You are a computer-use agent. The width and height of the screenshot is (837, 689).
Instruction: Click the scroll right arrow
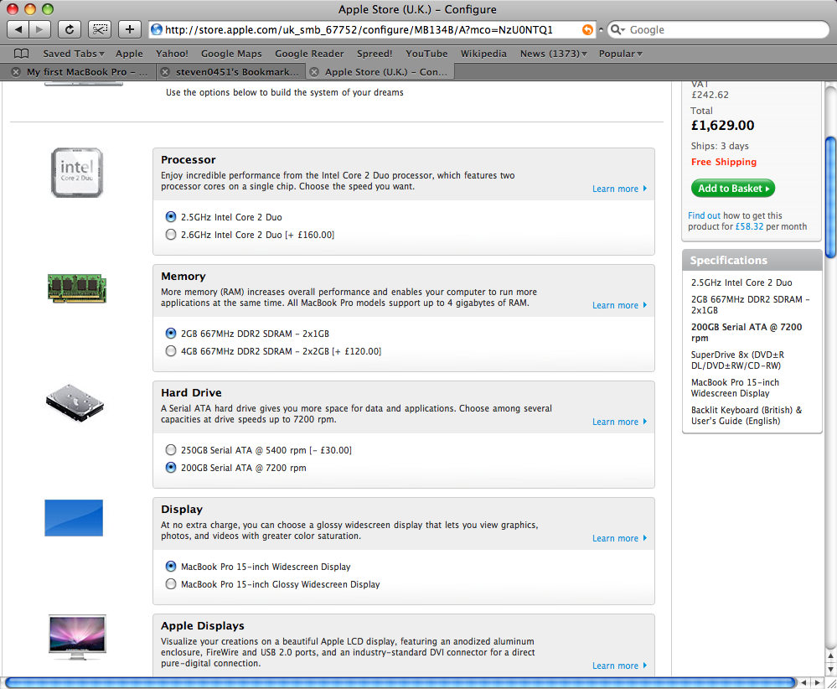click(817, 682)
